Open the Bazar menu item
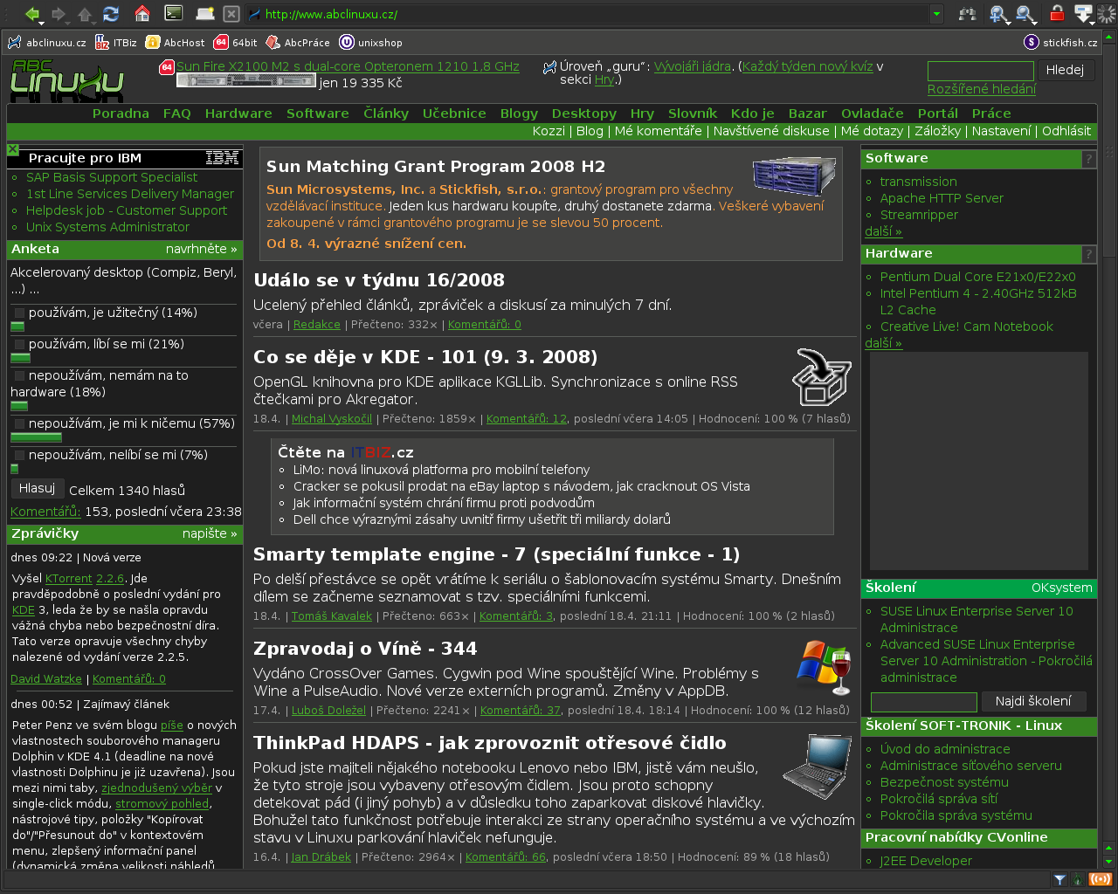The image size is (1118, 894). [x=807, y=113]
